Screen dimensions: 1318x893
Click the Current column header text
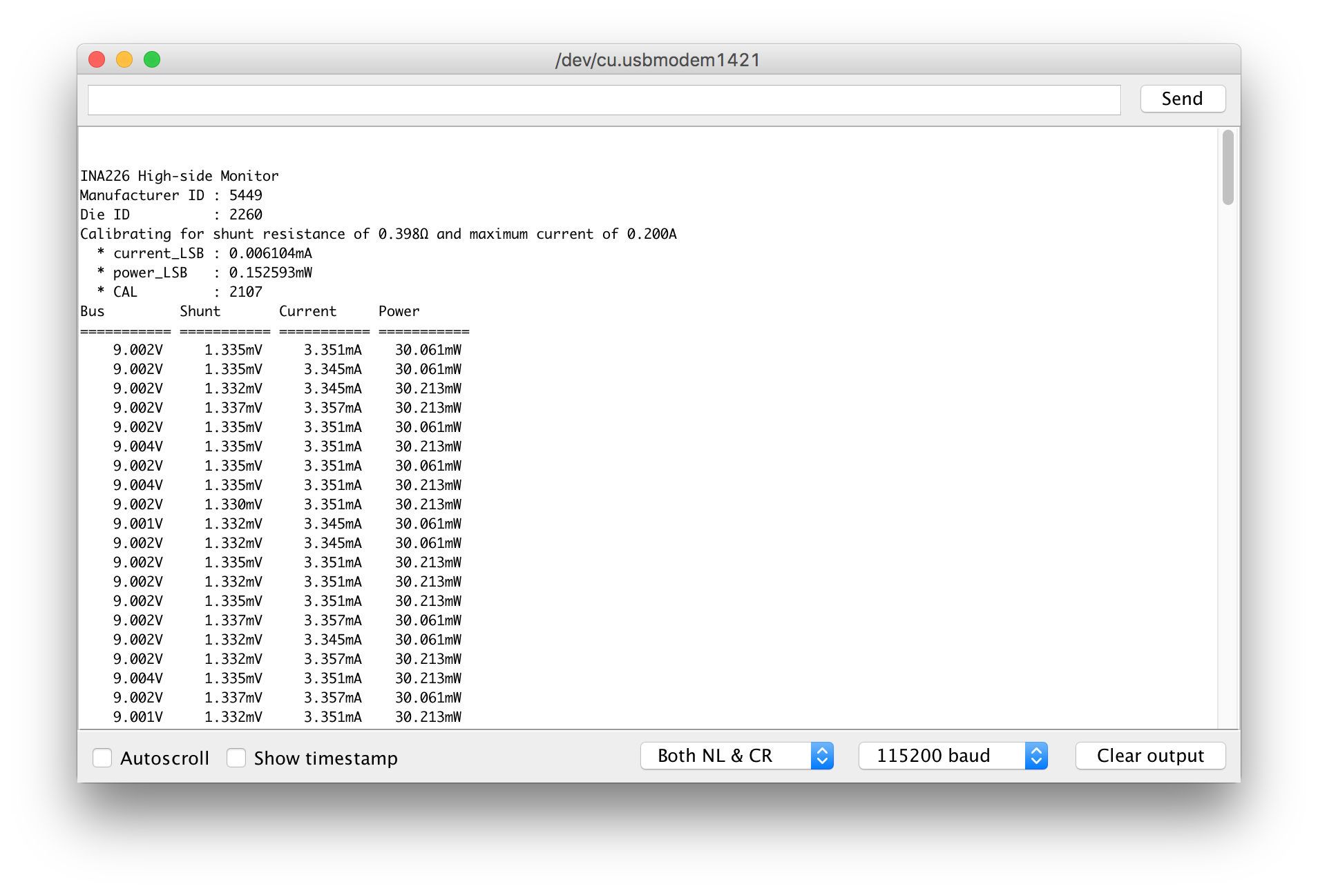(x=307, y=311)
